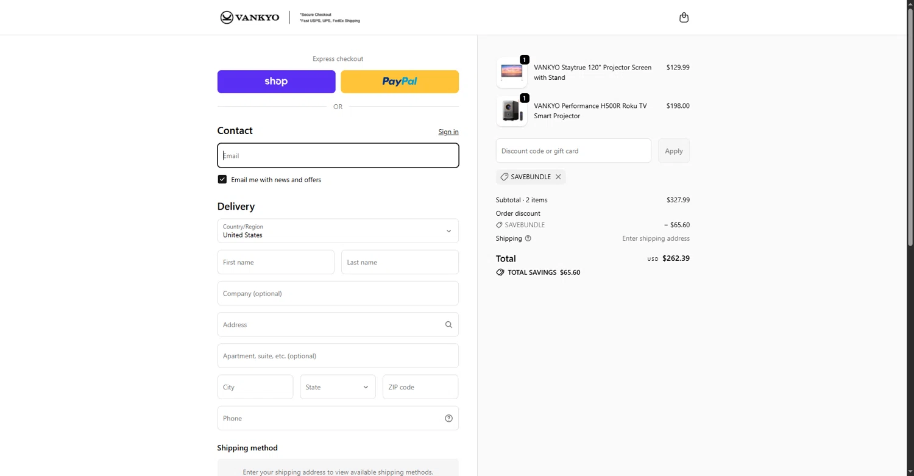Click the Address input field
The image size is (914, 476).
point(338,325)
